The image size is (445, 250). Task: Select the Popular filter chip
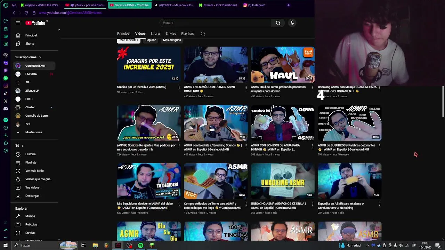(x=151, y=40)
